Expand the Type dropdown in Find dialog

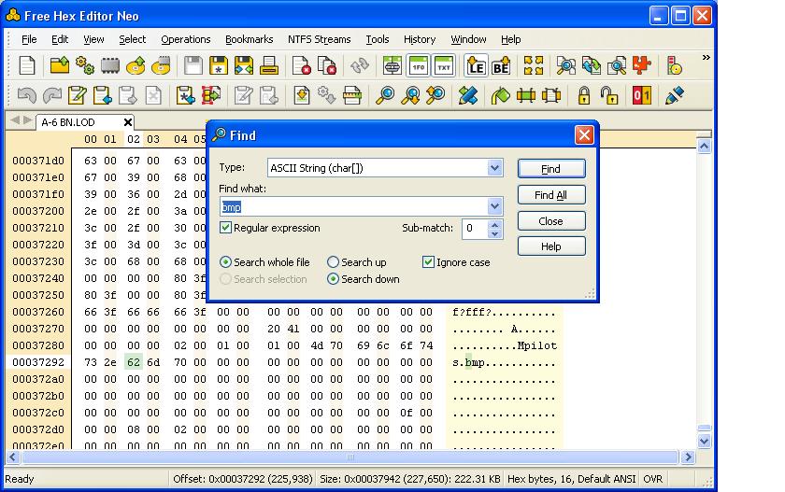coord(494,168)
